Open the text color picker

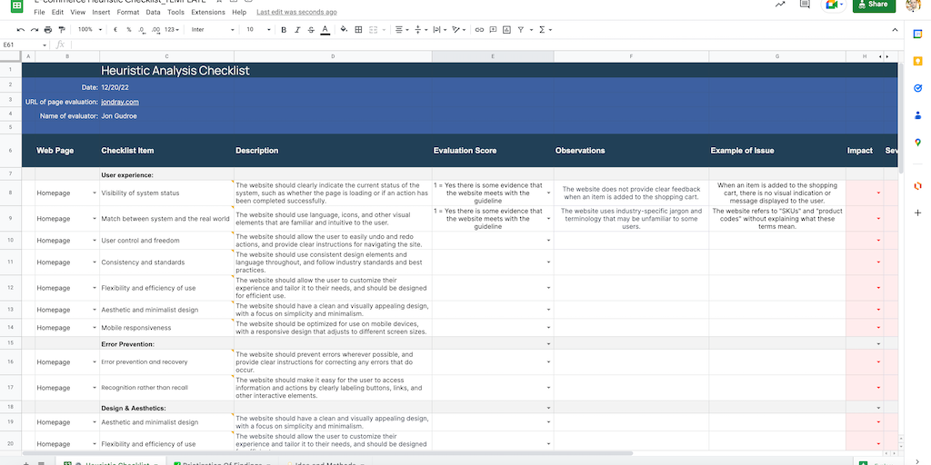coord(325,30)
